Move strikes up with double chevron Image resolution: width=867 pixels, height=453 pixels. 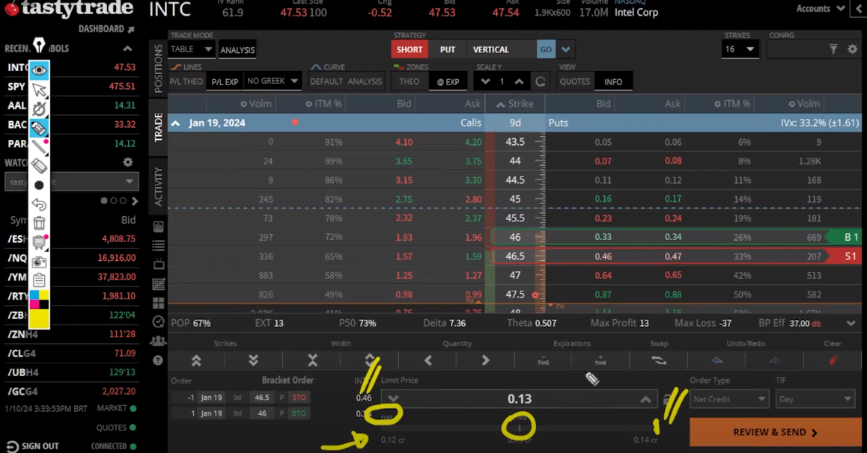click(x=196, y=360)
